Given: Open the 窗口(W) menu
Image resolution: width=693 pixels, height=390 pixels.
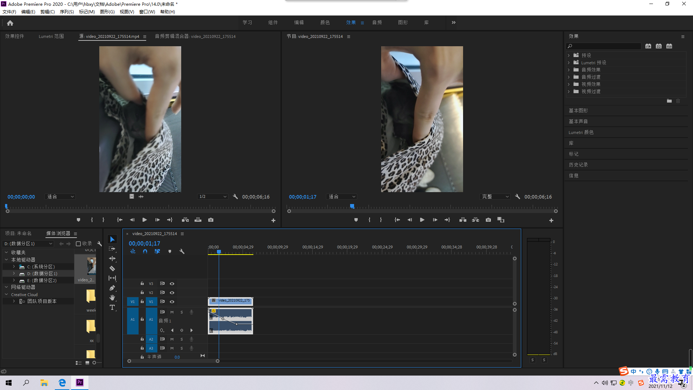Looking at the screenshot, I should pos(147,12).
